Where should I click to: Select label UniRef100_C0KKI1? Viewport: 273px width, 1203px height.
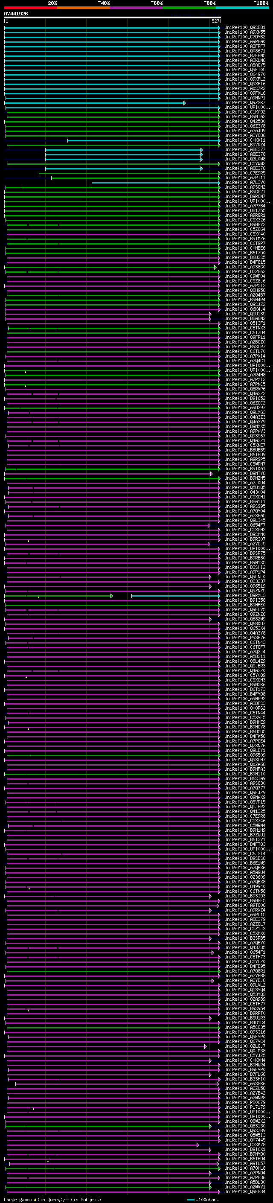[244, 140]
